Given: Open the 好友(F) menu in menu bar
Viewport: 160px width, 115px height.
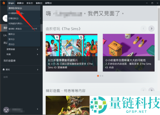Looking at the screenshot, I should (30, 3).
